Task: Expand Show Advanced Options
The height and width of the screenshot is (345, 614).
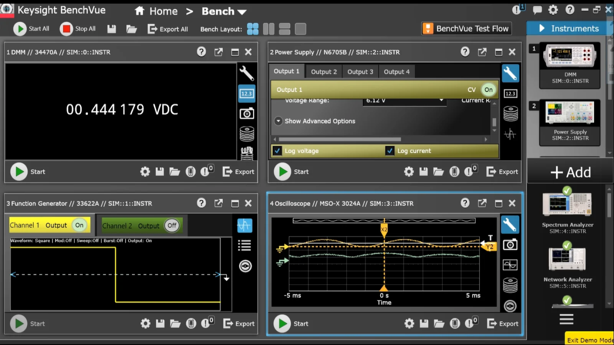Action: coord(278,121)
